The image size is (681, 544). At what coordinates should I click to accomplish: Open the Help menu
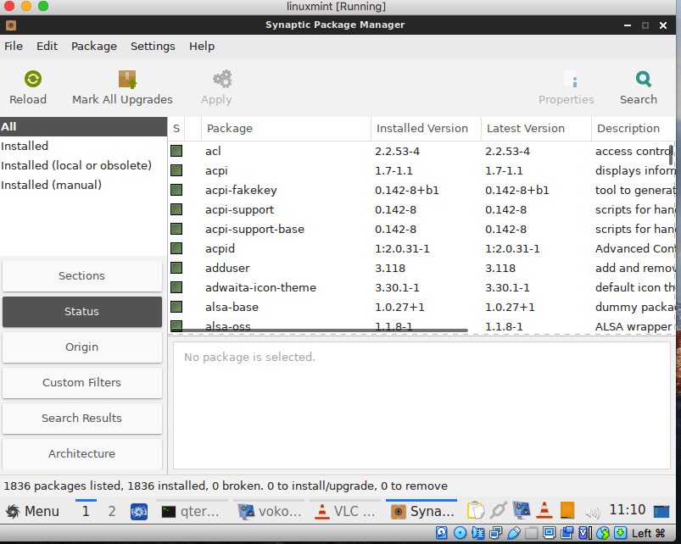tap(202, 46)
